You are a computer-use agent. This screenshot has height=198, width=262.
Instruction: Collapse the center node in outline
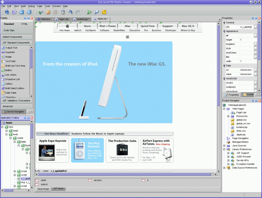pyautogui.click(x=10, y=138)
